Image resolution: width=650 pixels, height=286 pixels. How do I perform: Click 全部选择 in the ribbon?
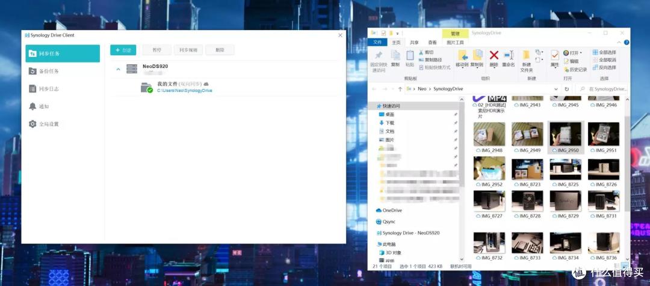coord(604,52)
